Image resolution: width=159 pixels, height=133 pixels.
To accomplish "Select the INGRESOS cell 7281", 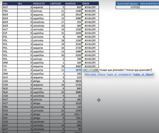I will pyautogui.click(x=73, y=118).
